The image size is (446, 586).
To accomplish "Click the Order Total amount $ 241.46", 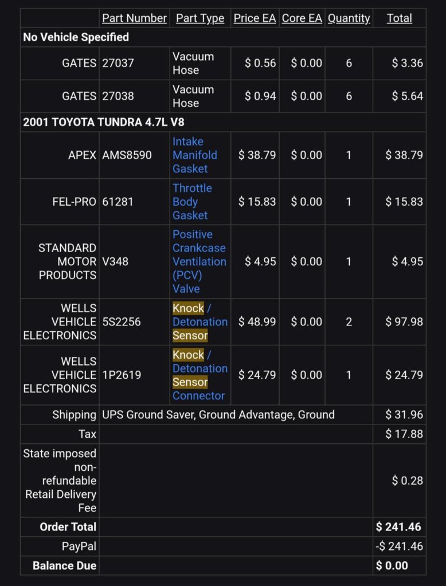I will click(398, 527).
